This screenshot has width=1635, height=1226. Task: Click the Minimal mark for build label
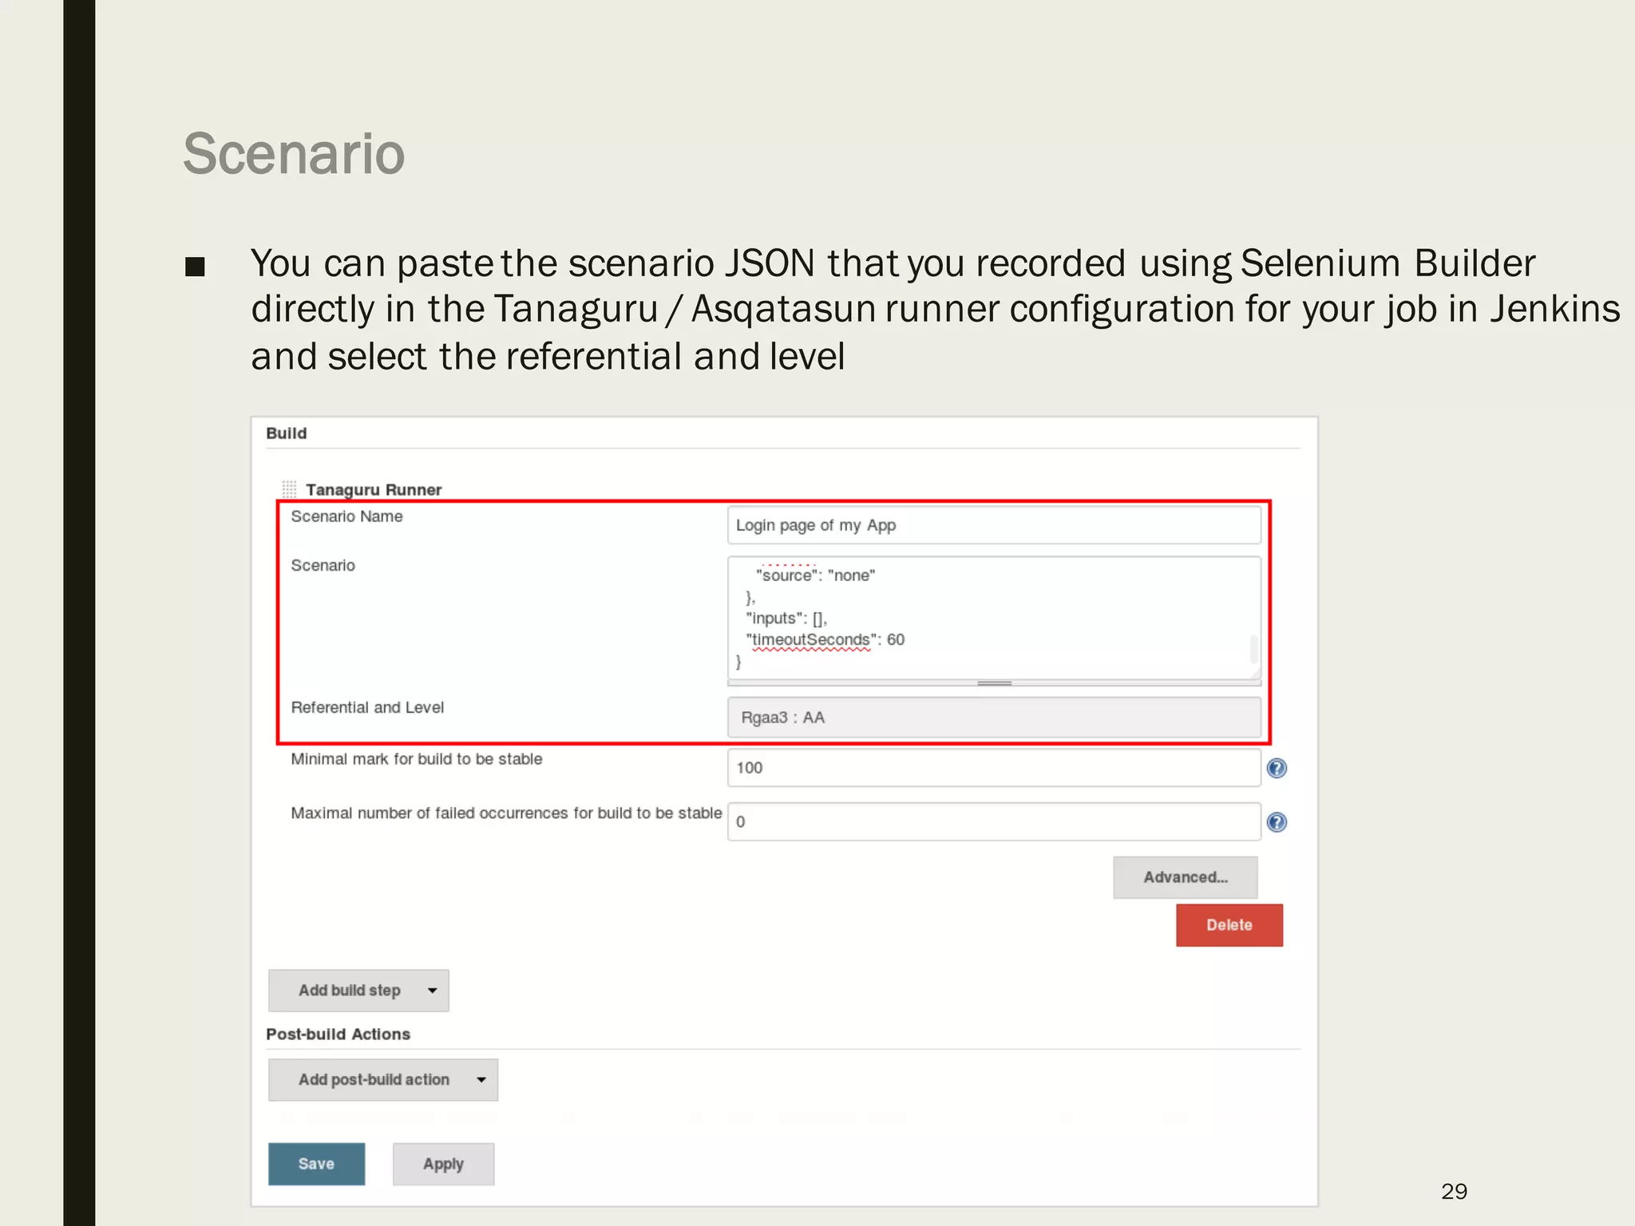(417, 758)
